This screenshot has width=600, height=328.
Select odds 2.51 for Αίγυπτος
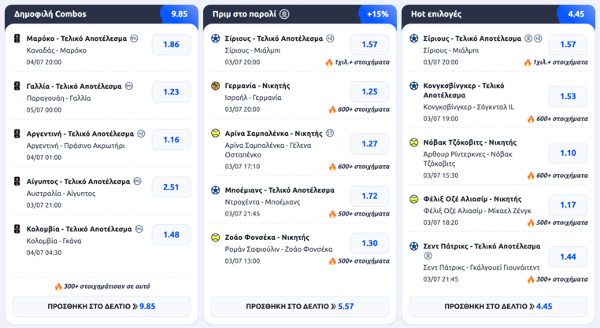[x=171, y=187]
